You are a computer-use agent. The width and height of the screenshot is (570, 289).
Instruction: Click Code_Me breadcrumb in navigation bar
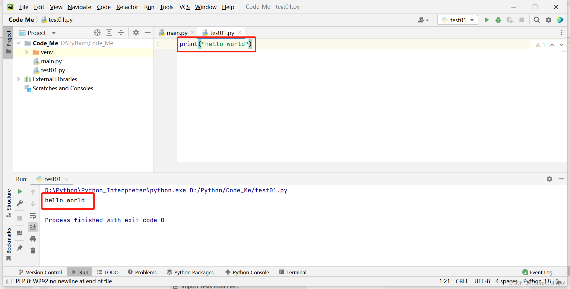tap(21, 20)
